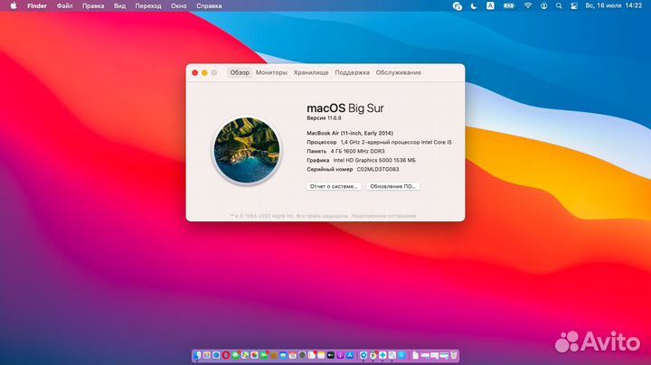Open Отчет о системе report
651x365 pixels.
(334, 186)
